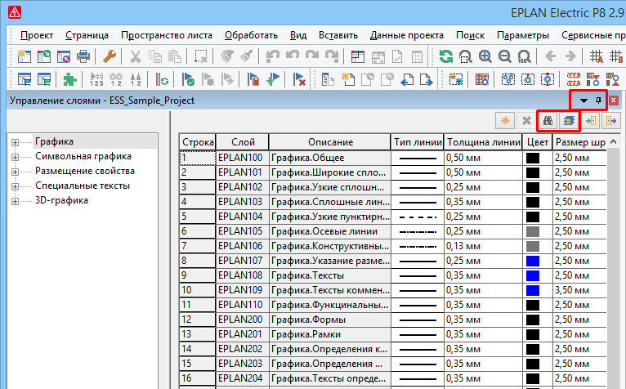The width and height of the screenshot is (626, 389).
Task: Open the Данные проекта menu
Action: tap(406, 35)
